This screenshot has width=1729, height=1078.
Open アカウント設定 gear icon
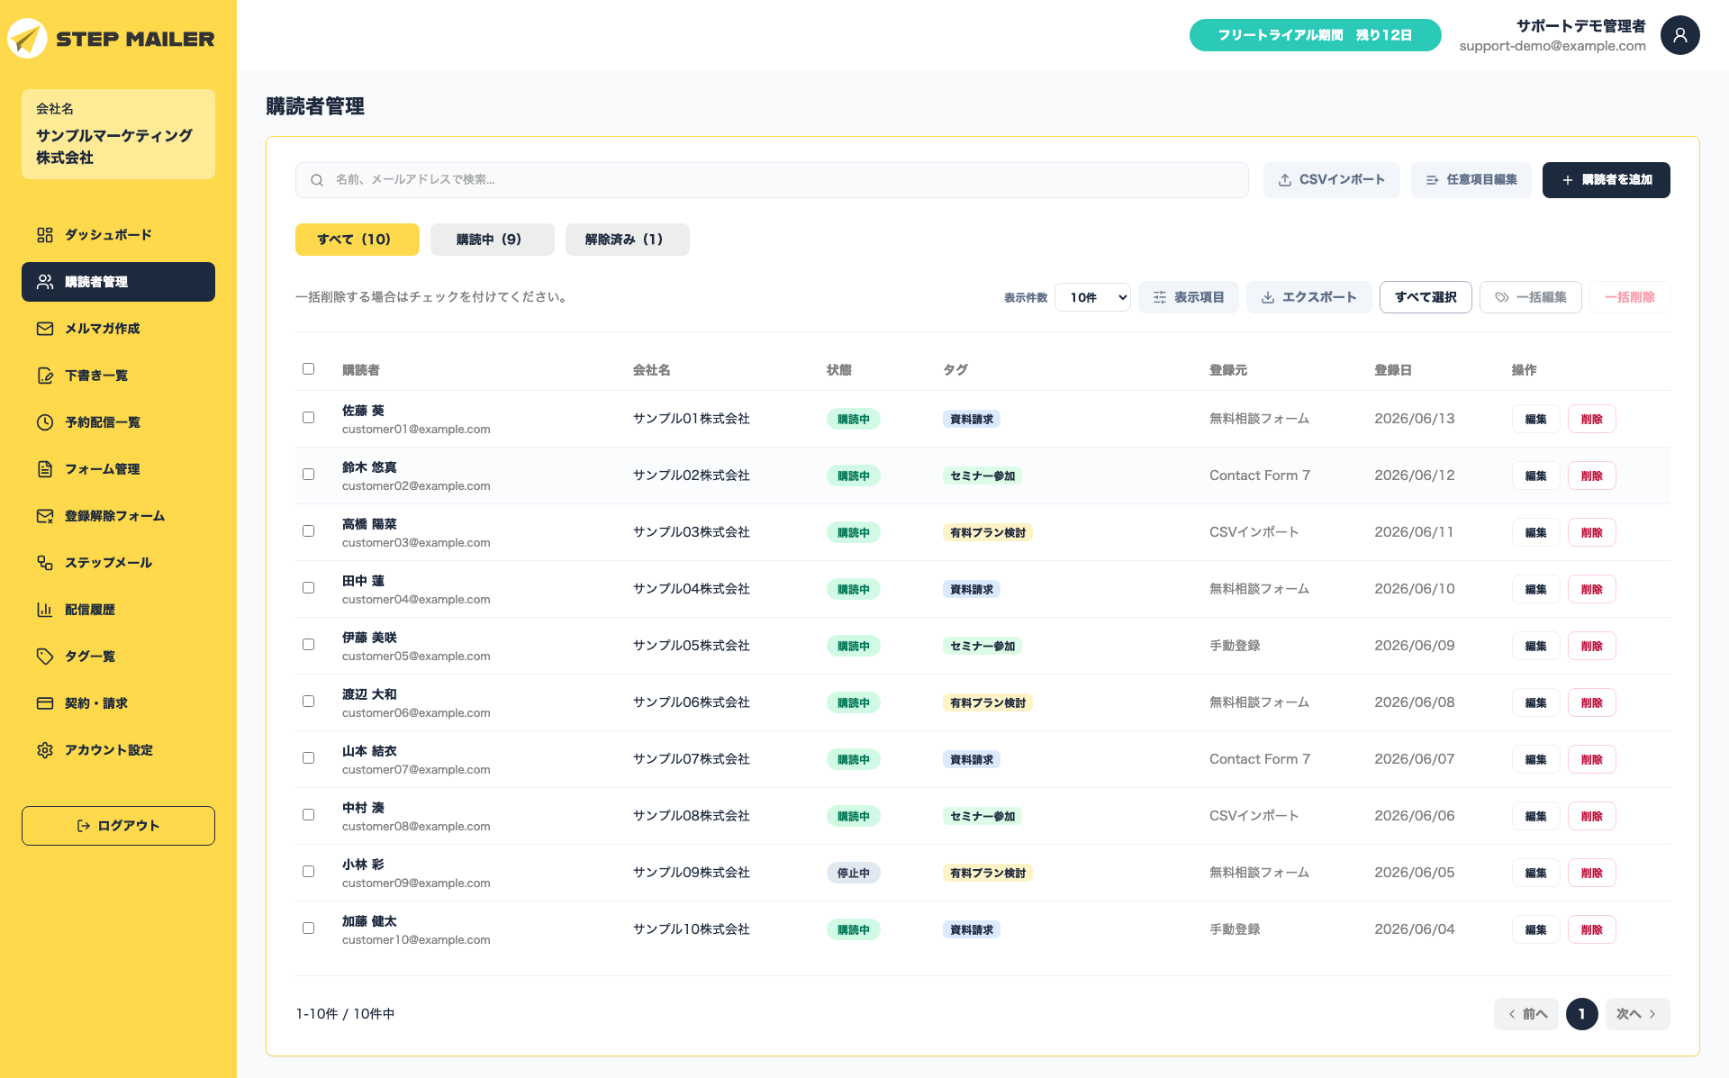pyautogui.click(x=45, y=750)
